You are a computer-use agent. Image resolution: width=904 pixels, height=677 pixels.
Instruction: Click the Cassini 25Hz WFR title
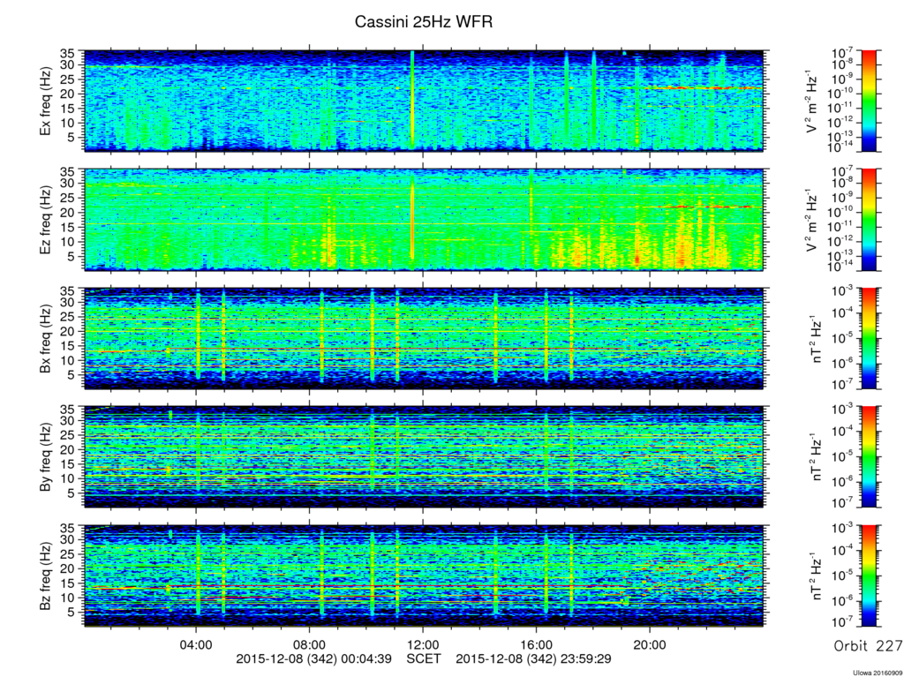423,22
